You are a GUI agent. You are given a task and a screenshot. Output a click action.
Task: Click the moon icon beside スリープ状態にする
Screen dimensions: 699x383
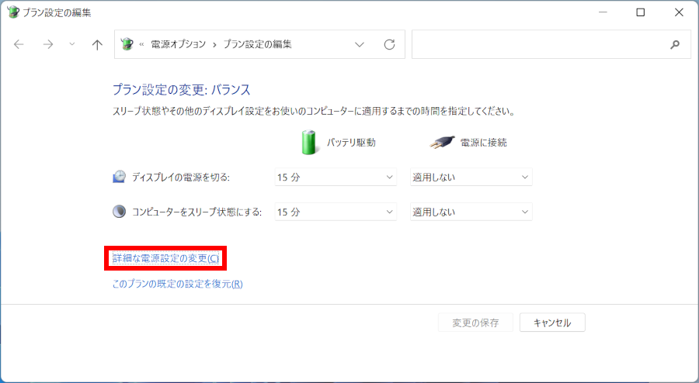119,212
